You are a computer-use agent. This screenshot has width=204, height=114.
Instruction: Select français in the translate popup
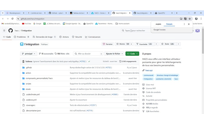pyautogui.click(x=169, y=24)
